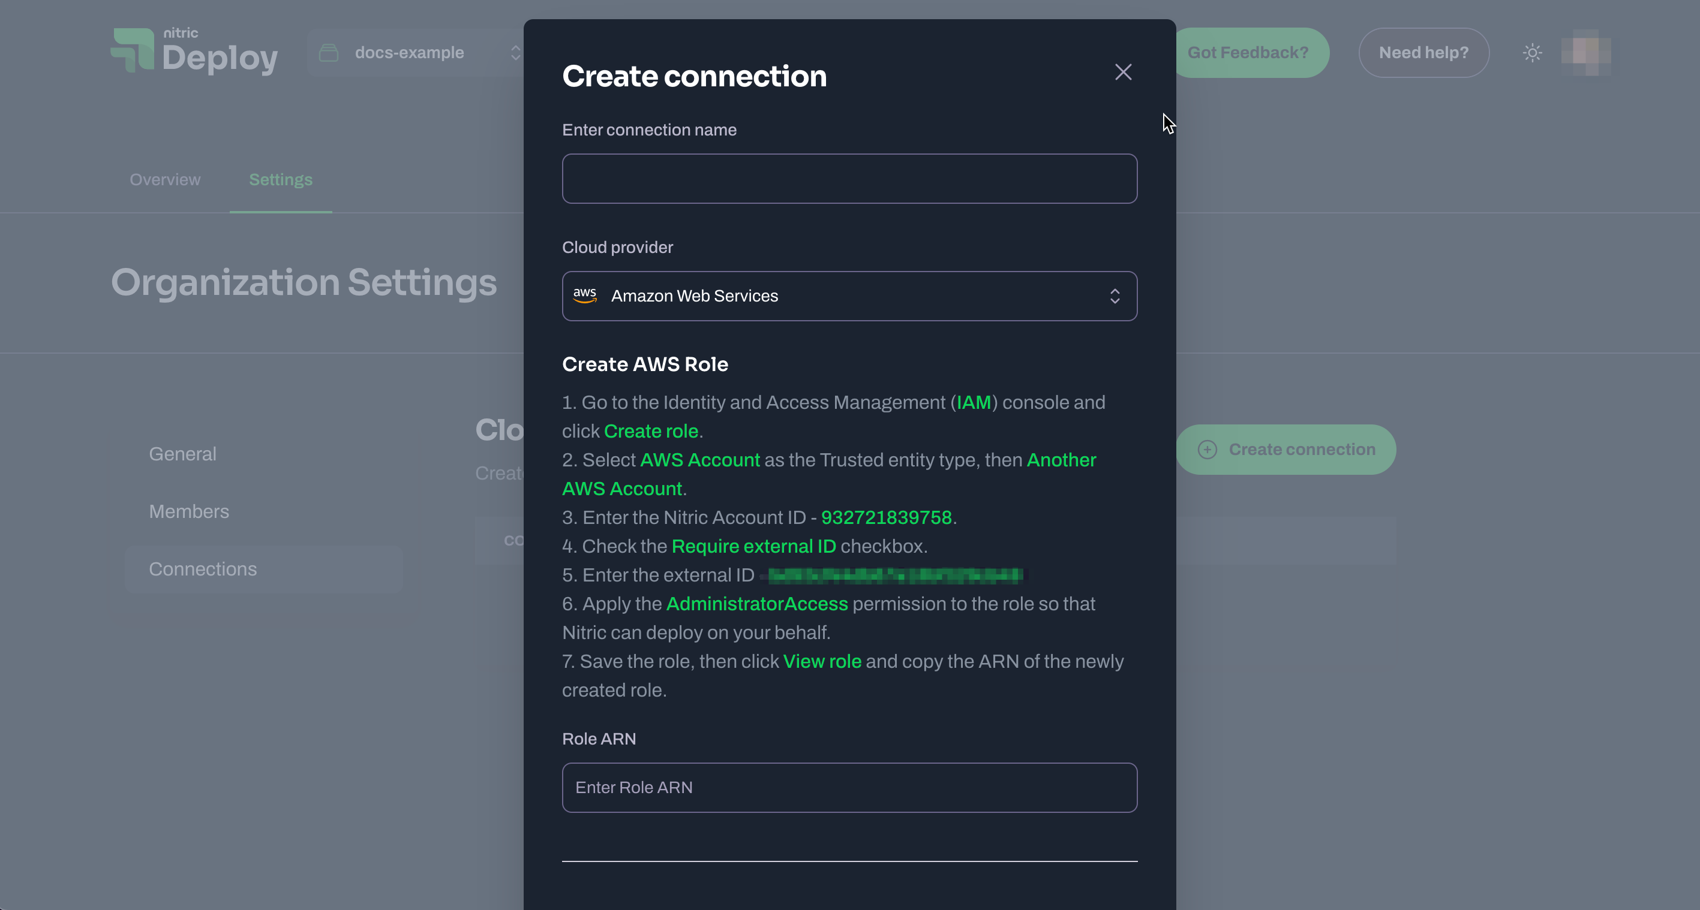
Task: Click the View role text
Action: (822, 661)
